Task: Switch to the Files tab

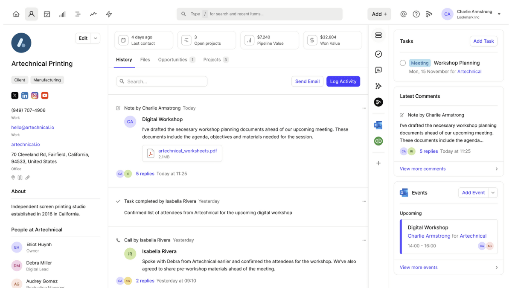Action: [x=145, y=60]
